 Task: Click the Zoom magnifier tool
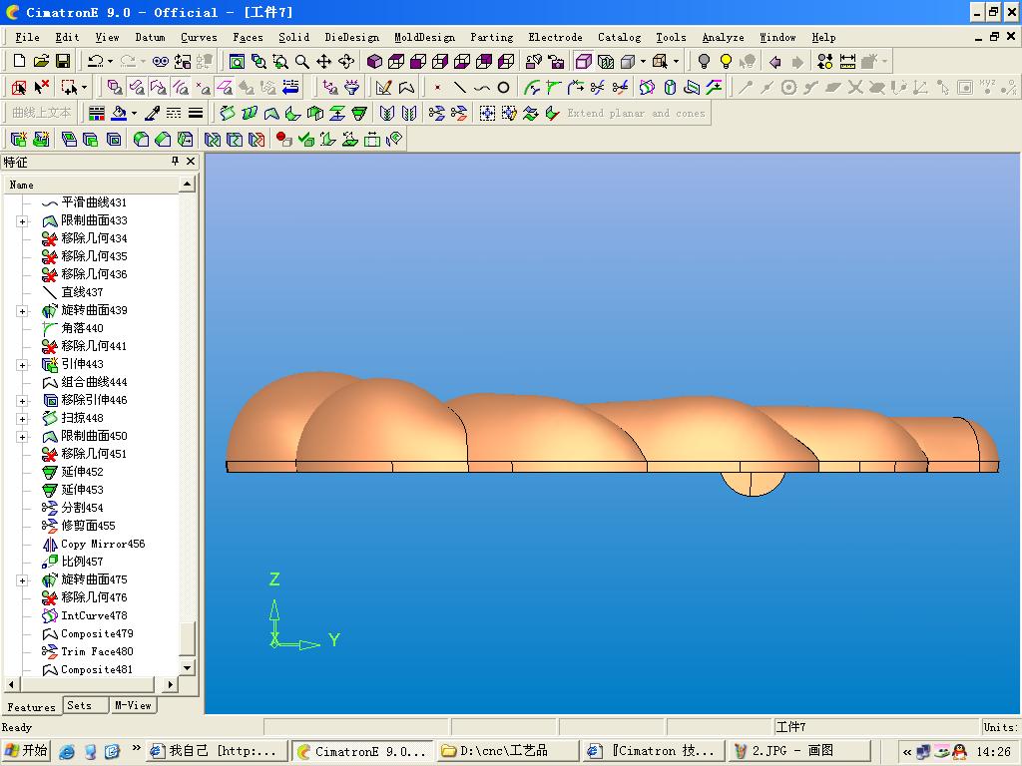[x=301, y=61]
